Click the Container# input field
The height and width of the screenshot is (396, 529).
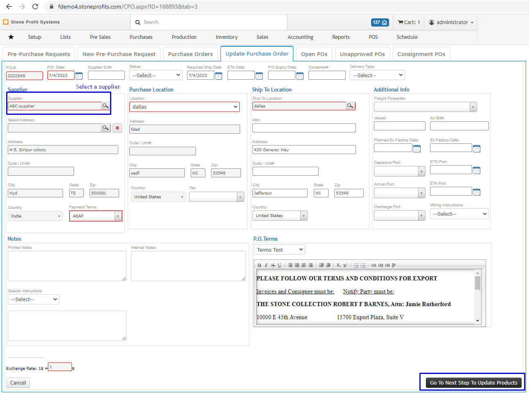[327, 75]
